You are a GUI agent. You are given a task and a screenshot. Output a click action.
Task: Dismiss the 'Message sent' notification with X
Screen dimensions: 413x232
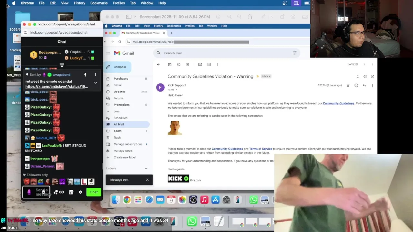pos(147,180)
